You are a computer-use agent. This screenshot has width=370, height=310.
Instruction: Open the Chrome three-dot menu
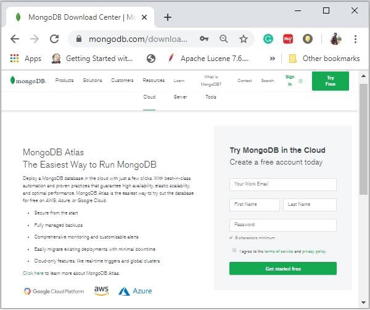point(355,39)
